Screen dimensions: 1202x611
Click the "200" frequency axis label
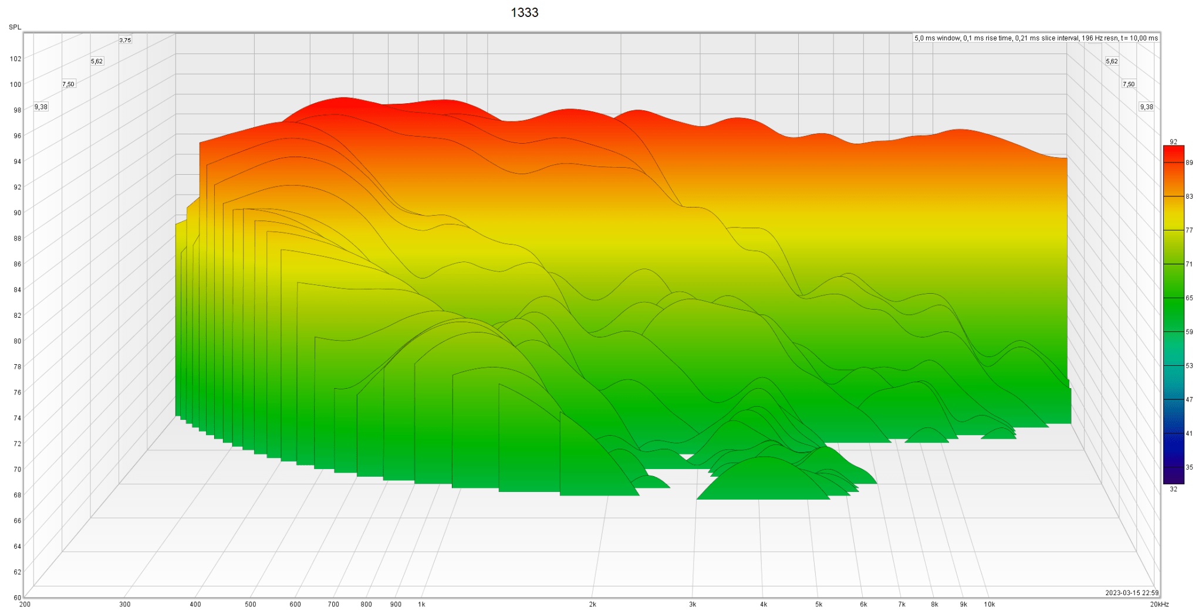[25, 604]
